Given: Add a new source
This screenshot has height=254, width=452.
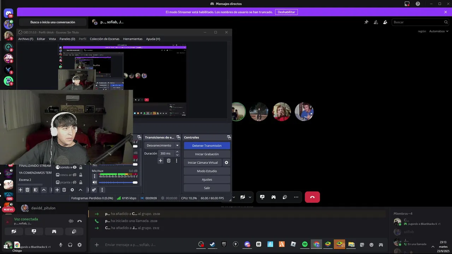Looking at the screenshot, I should click(56, 190).
